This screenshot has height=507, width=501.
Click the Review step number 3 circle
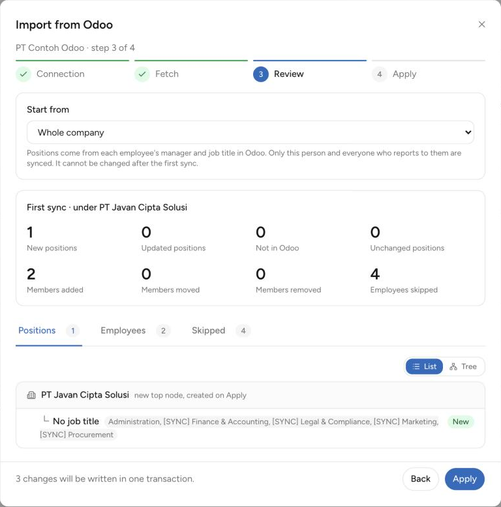coord(261,74)
